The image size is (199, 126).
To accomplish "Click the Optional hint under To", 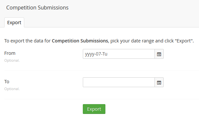I will point(12,89).
